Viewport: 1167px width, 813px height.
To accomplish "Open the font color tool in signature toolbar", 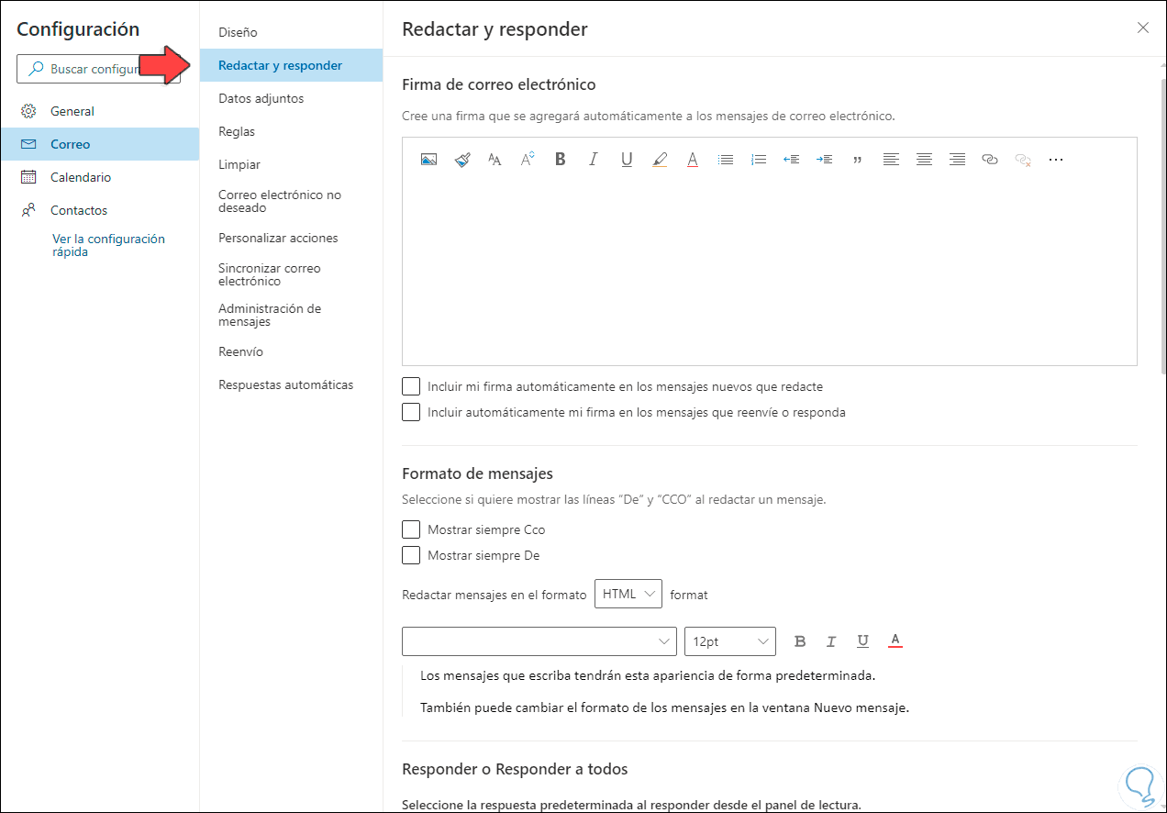I will (693, 160).
